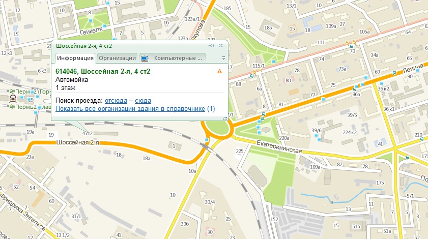Pin the building info popup
This screenshot has height=239, width=428.
click(x=211, y=46)
